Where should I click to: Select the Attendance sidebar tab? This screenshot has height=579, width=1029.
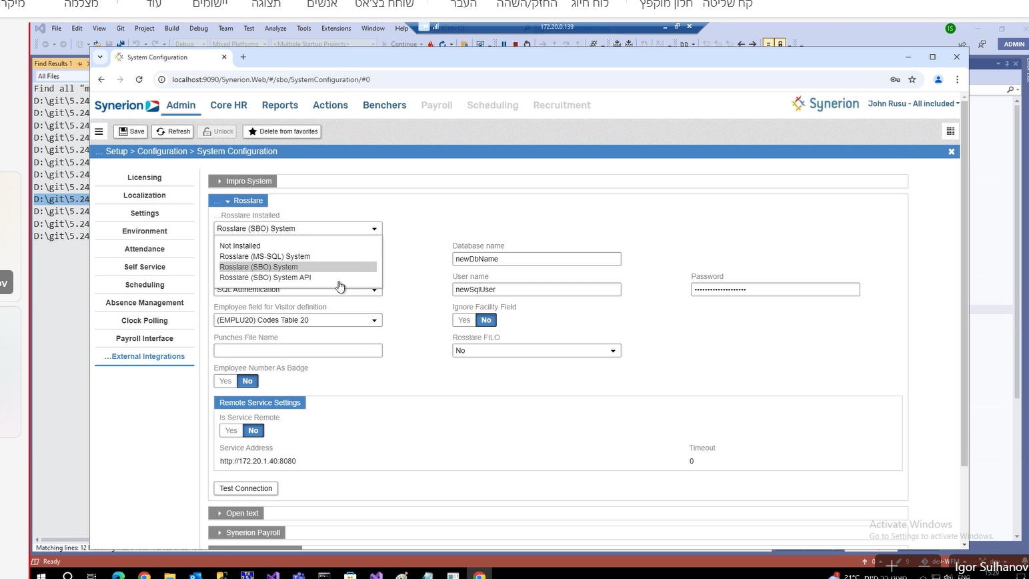pyautogui.click(x=145, y=249)
